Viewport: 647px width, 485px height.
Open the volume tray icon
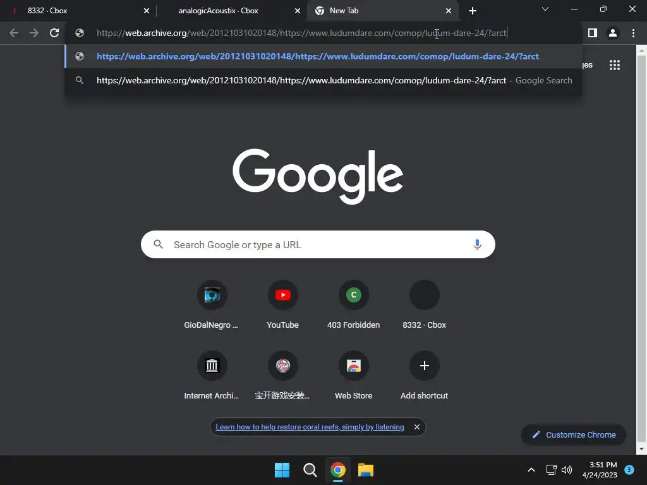tap(567, 470)
